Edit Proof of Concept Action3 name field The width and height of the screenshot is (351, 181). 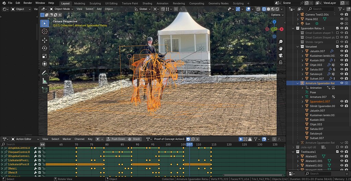coord(169,139)
